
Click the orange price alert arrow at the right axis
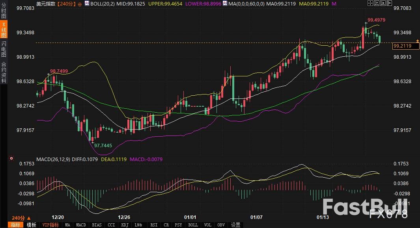click(417, 41)
